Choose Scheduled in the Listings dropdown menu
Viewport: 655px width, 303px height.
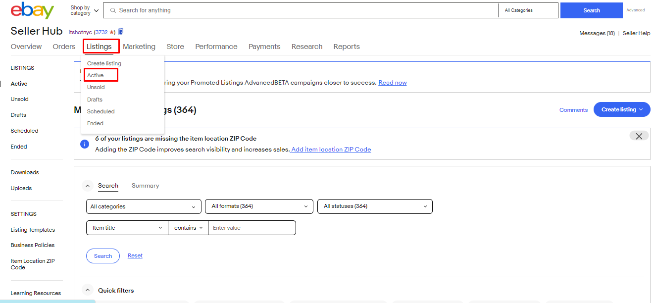point(101,111)
